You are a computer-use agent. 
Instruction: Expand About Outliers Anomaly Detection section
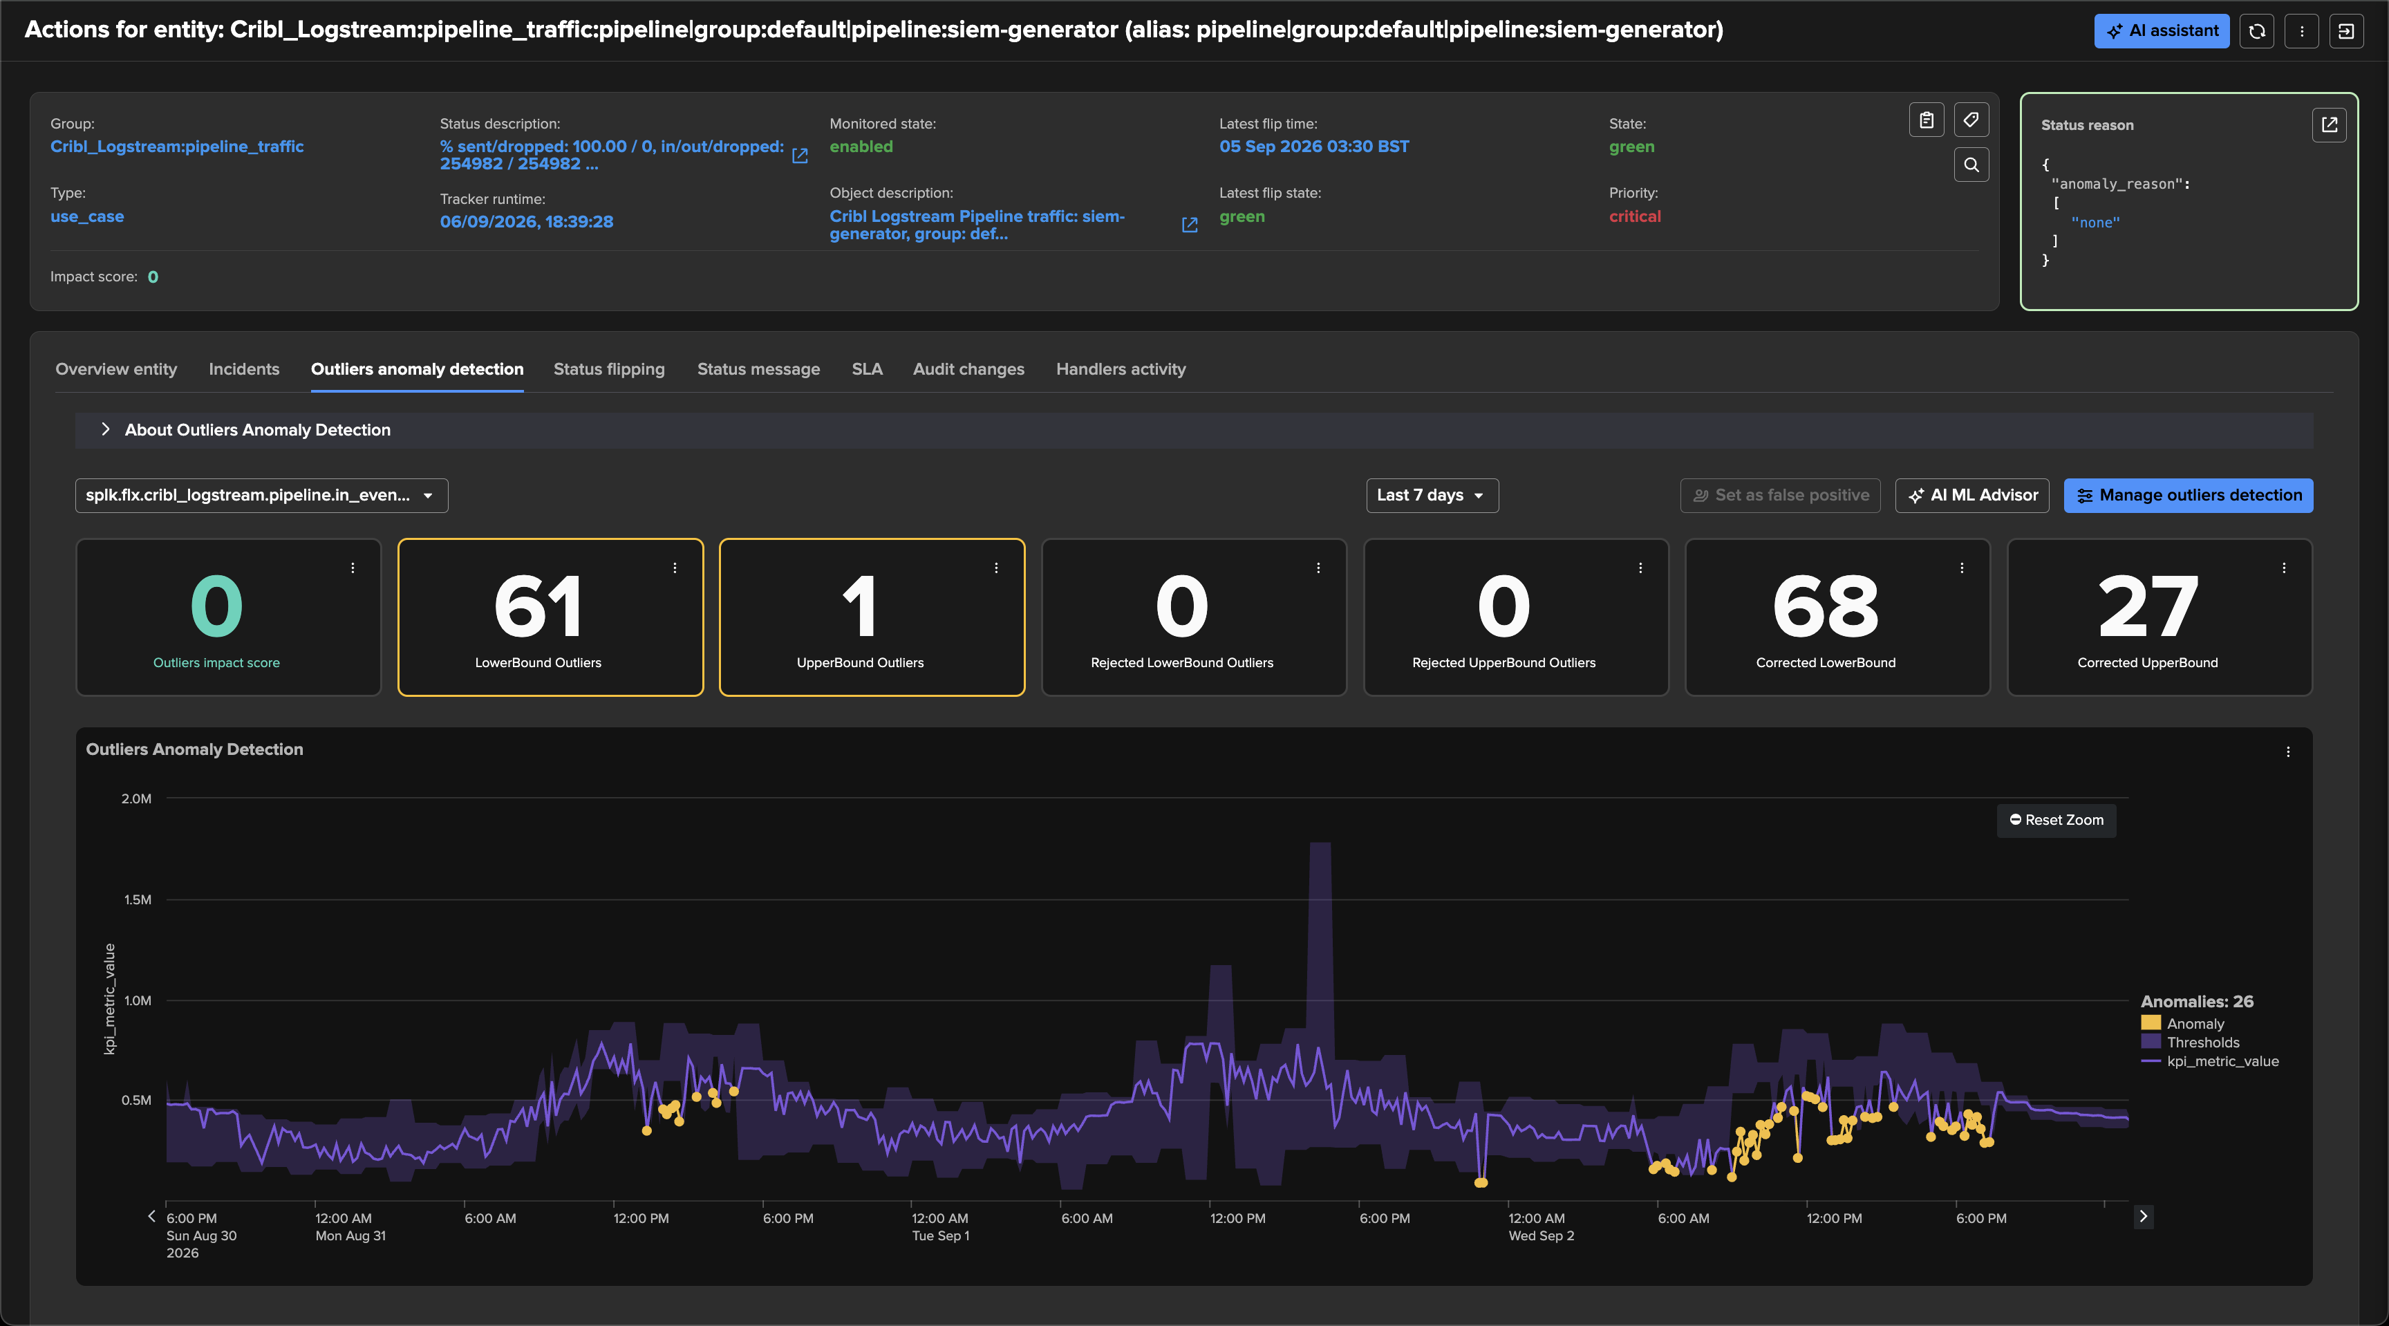pyautogui.click(x=1194, y=430)
